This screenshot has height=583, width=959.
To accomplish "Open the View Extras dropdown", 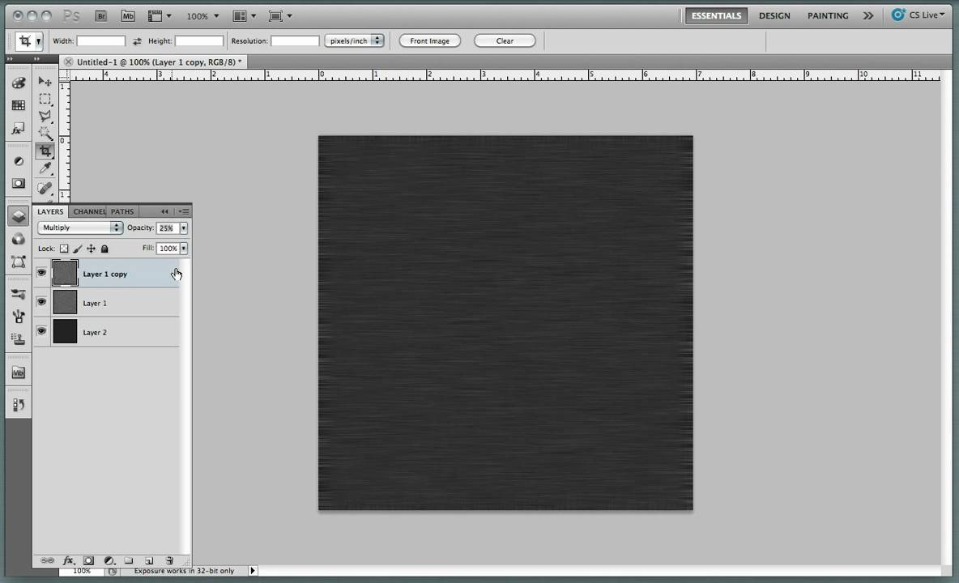I will (159, 16).
